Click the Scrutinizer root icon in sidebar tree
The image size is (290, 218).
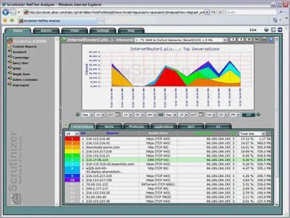pos(10,40)
